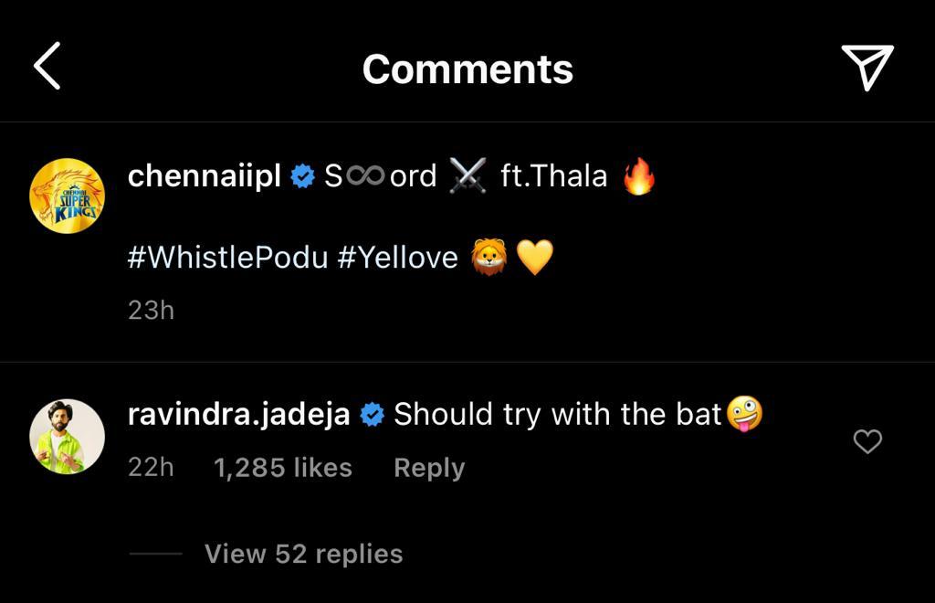
Task: Open the chennaiipl username profile
Action: [x=204, y=175]
